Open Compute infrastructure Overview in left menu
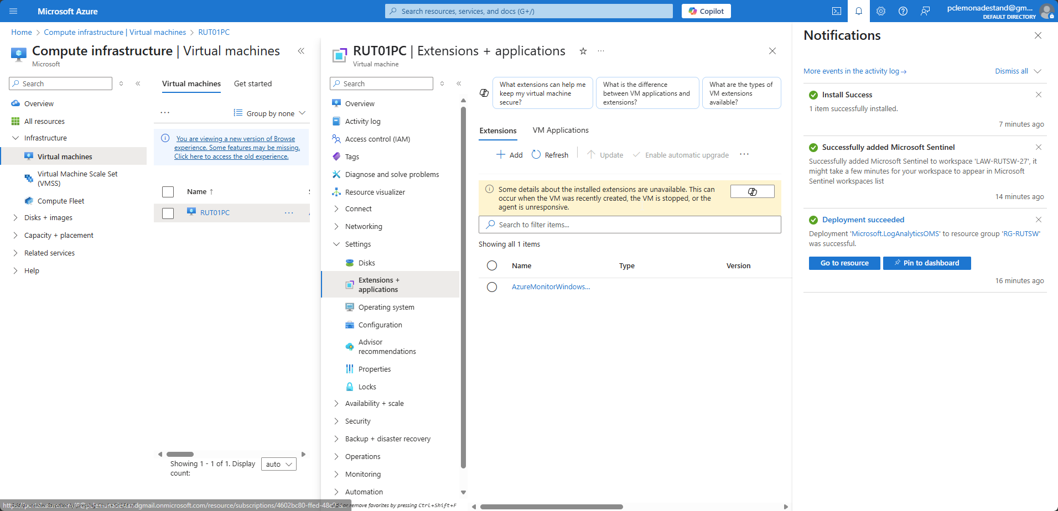 point(39,103)
